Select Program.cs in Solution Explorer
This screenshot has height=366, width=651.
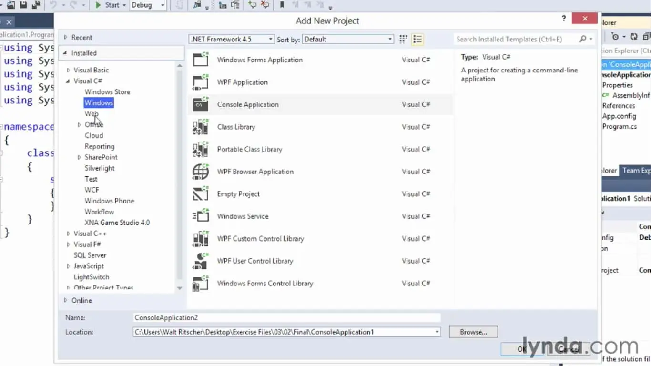coord(620,126)
